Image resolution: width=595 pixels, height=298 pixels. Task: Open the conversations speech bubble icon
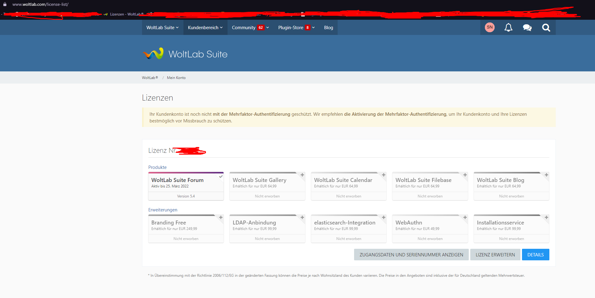point(527,28)
